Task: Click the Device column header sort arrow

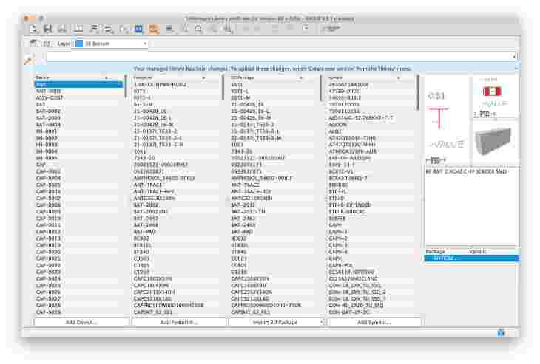Action: [106, 78]
